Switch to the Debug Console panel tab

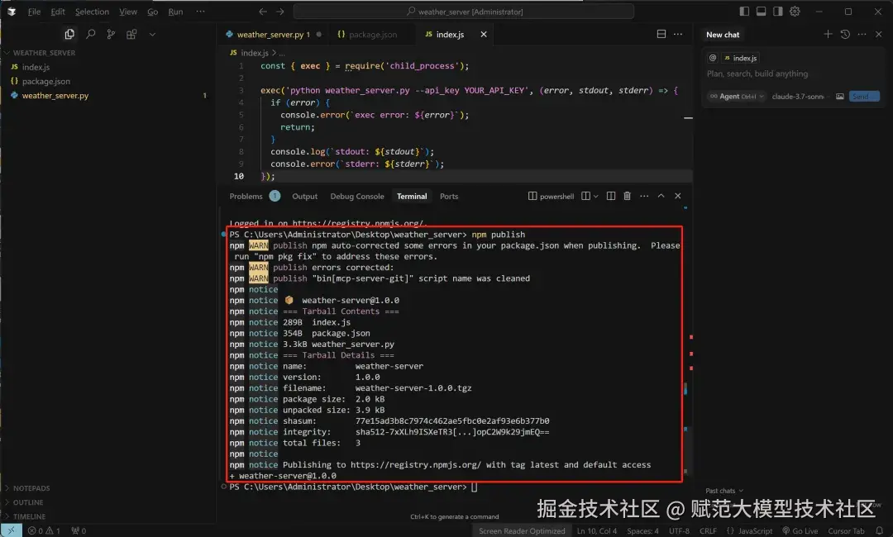(357, 197)
